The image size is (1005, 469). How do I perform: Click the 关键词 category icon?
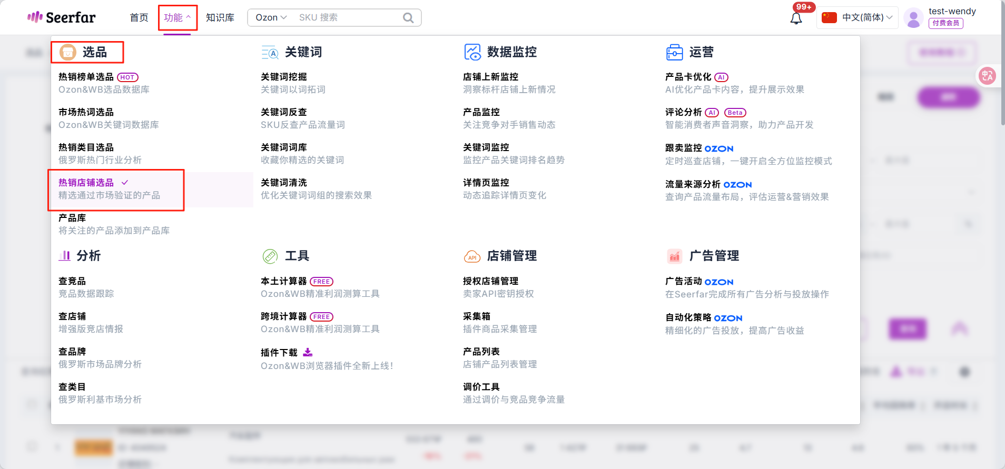point(270,52)
